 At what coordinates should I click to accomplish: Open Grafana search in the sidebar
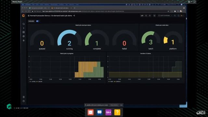pyautogui.click(x=24, y=24)
